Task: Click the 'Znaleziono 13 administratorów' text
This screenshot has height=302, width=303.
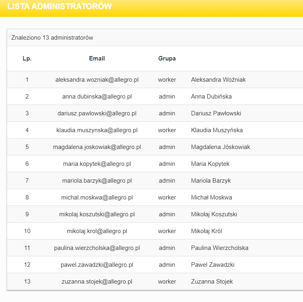Action: (52, 38)
